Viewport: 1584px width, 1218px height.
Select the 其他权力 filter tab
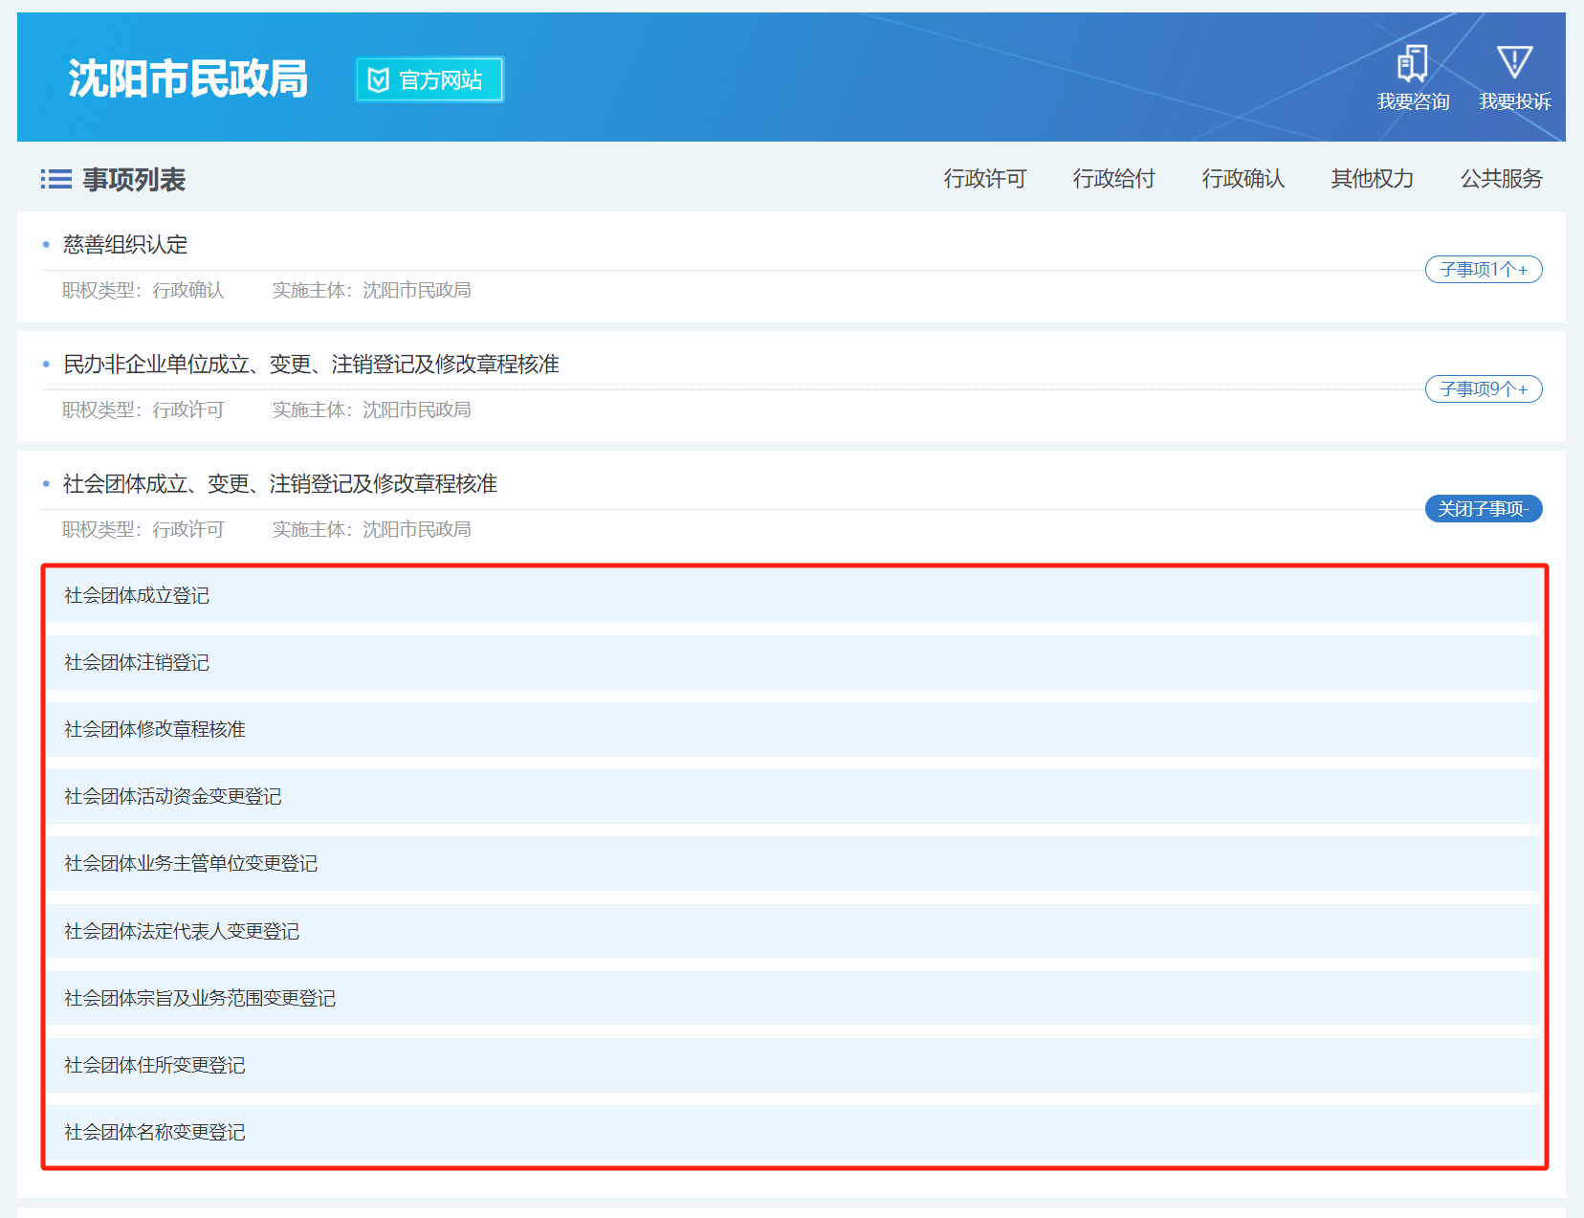coord(1372,179)
